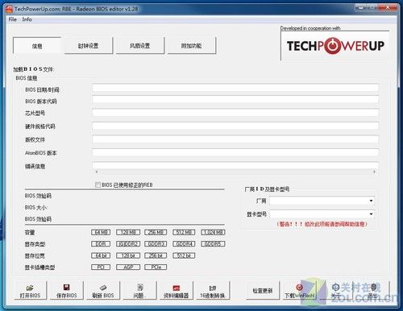Image resolution: width=403 pixels, height=311 pixels.
Task: Launch the 资料编辑器 data editor
Action: (176, 291)
